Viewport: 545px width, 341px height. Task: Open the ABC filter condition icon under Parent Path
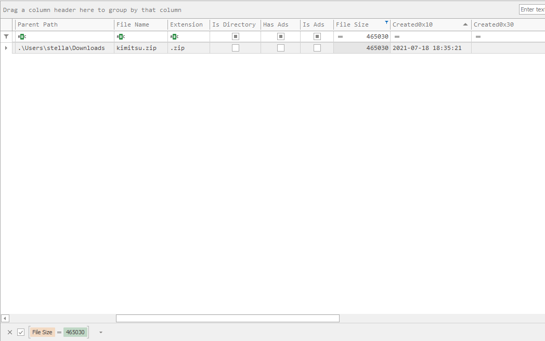[21, 36]
